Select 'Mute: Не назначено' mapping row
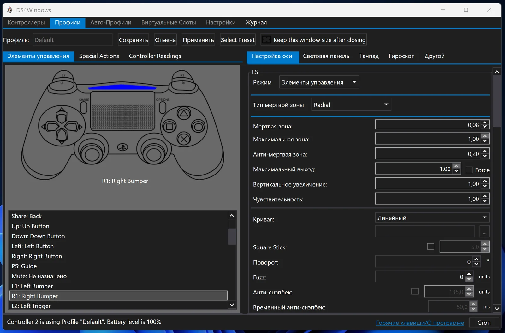 click(118, 276)
